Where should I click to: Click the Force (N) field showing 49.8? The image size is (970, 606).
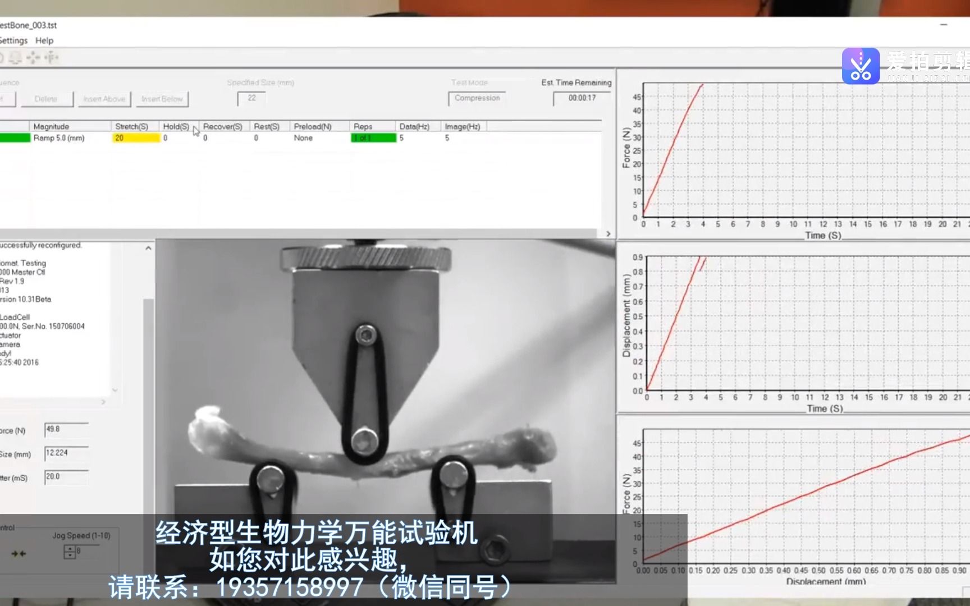(x=66, y=430)
